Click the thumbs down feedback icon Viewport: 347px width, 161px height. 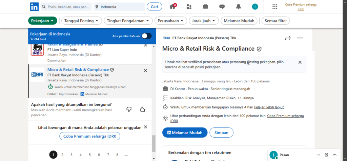pos(129,109)
